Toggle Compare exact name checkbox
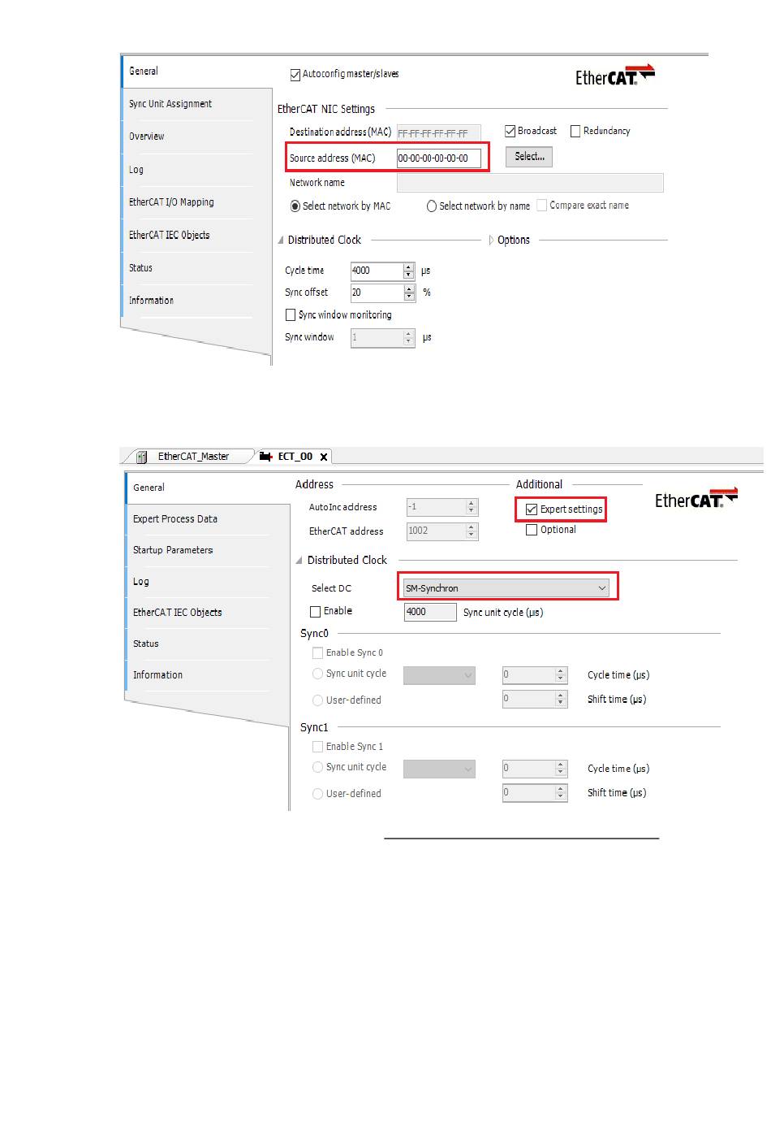Screen dimensions: 771x1127 point(542,206)
